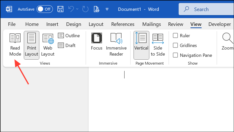Switch to Draft view
The image size is (234, 132).
[67, 46]
